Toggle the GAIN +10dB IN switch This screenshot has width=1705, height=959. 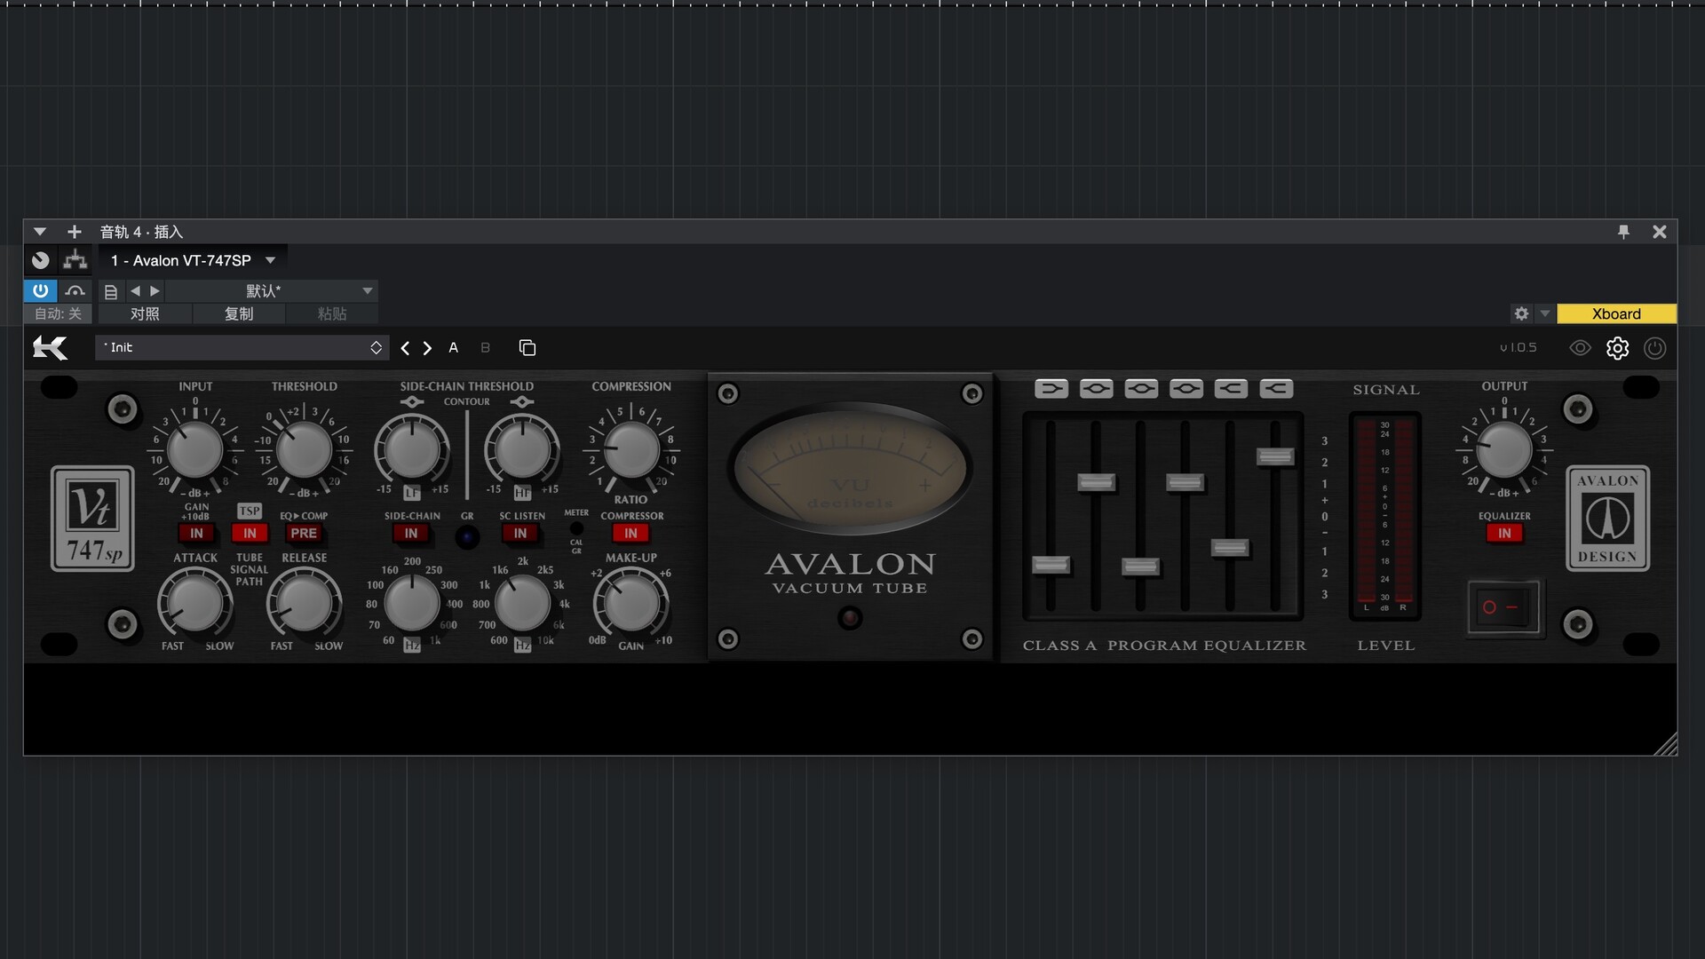click(196, 533)
